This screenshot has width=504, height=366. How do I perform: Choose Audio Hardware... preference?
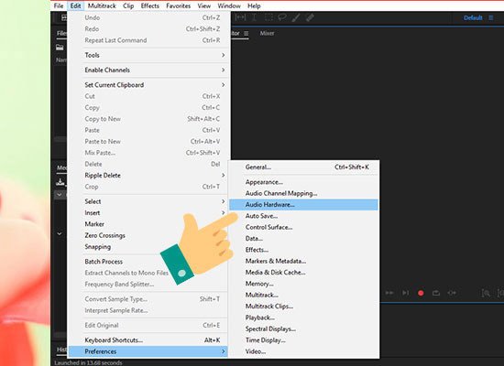303,205
